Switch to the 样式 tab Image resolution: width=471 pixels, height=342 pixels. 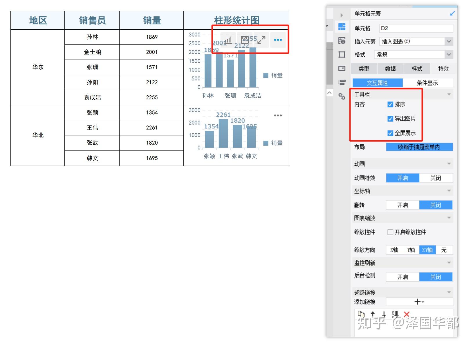click(417, 69)
